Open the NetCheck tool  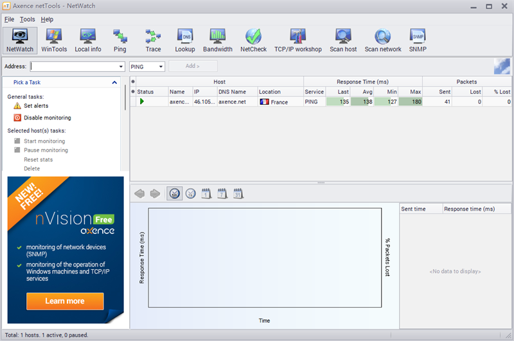pyautogui.click(x=253, y=40)
